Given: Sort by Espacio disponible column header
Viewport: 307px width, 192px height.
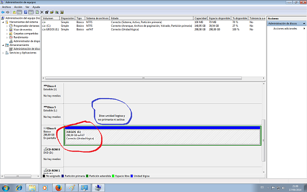Looking at the screenshot, I should [220, 18].
